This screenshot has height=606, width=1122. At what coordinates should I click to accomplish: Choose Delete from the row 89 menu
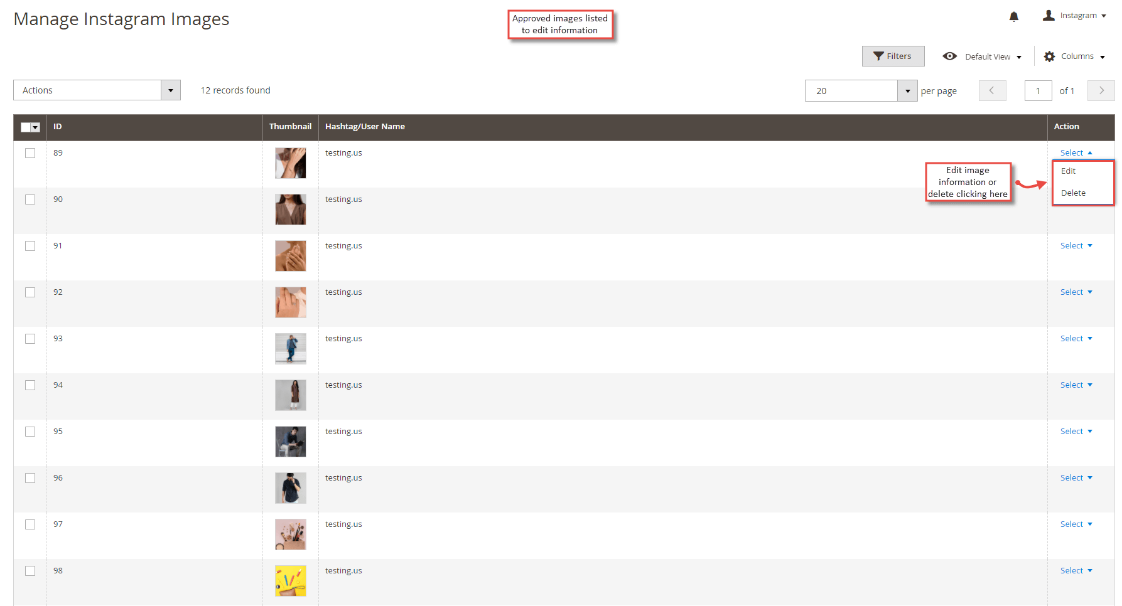(1082, 193)
